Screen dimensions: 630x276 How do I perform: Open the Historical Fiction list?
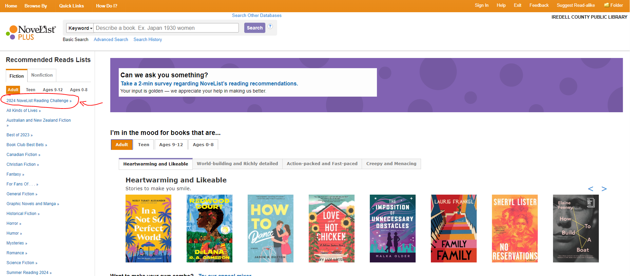pos(23,214)
